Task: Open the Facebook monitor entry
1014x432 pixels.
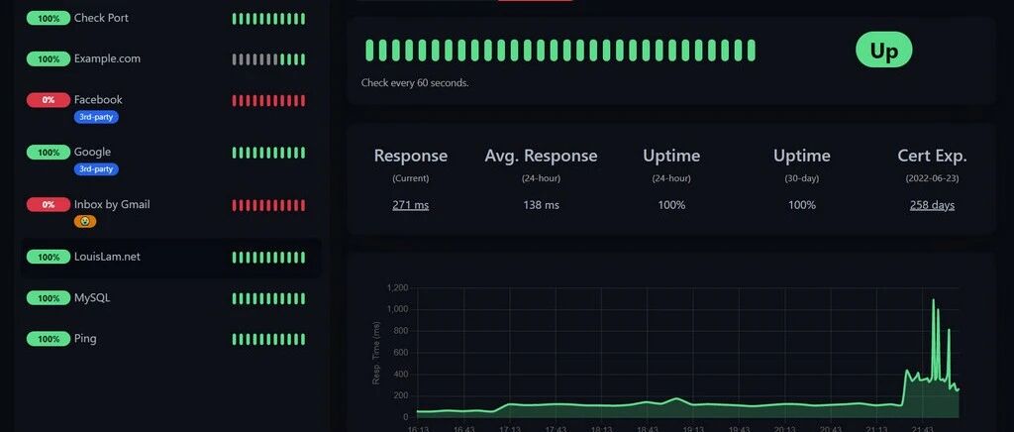Action: pos(171,108)
